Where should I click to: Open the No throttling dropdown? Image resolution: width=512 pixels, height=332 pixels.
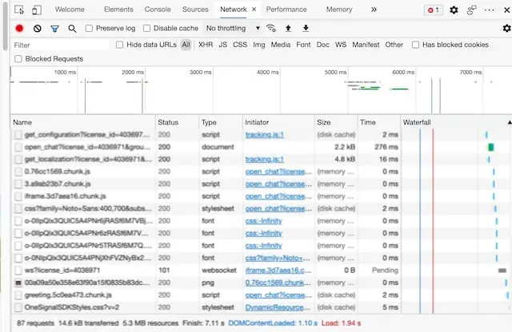tap(233, 28)
